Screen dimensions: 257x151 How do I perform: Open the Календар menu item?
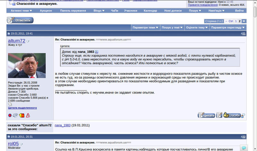click(150, 11)
